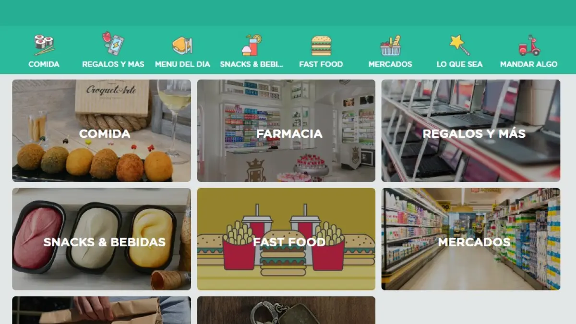Choose the Menú del Día sandwich icon
The image size is (576, 324).
(x=182, y=46)
